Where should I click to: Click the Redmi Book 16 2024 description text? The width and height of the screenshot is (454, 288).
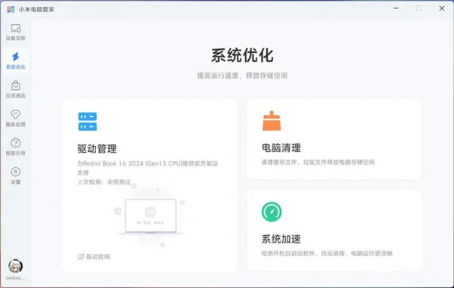point(148,168)
